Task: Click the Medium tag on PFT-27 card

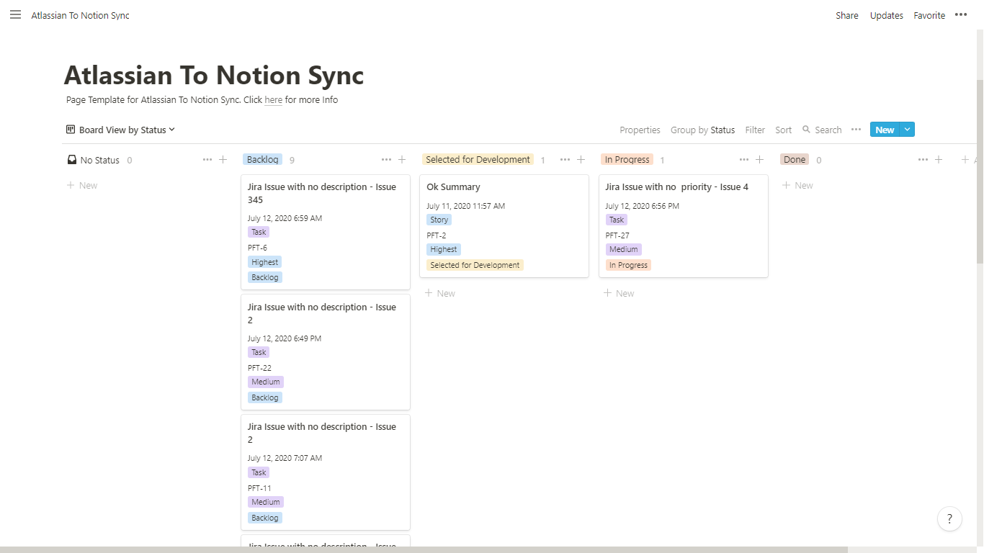Action: [623, 249]
